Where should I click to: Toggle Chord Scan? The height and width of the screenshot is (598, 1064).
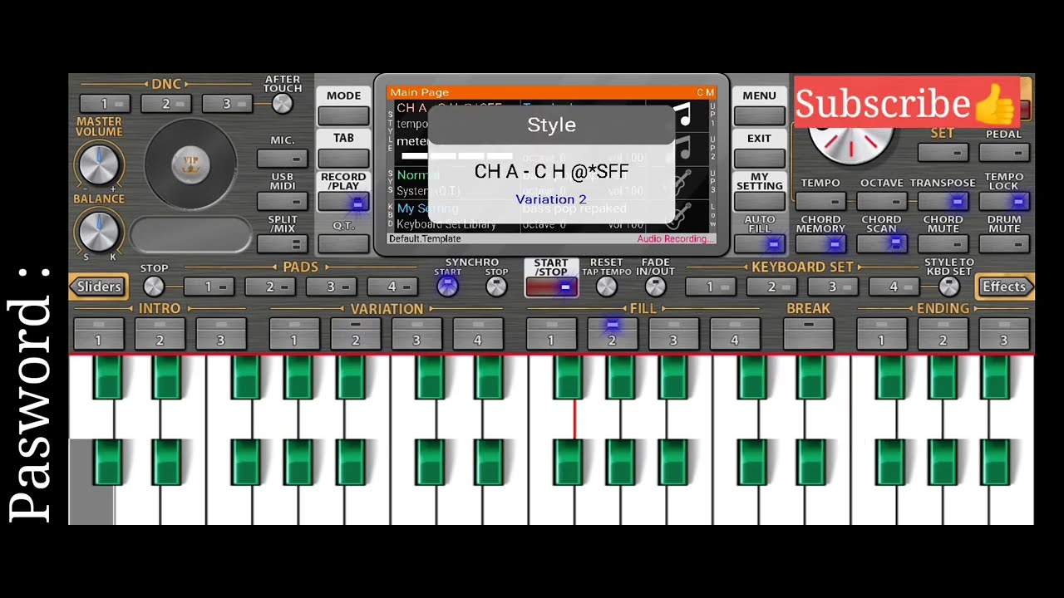(x=882, y=243)
